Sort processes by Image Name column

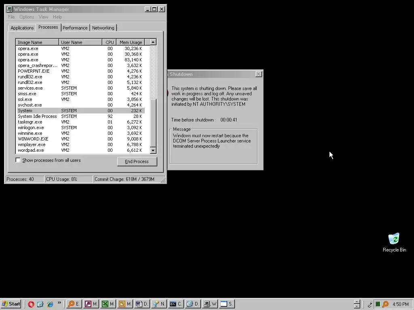(x=37, y=42)
